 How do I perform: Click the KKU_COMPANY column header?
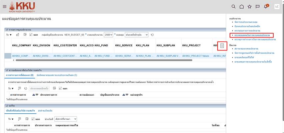click(22, 46)
